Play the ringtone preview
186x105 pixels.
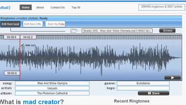[x=173, y=78]
